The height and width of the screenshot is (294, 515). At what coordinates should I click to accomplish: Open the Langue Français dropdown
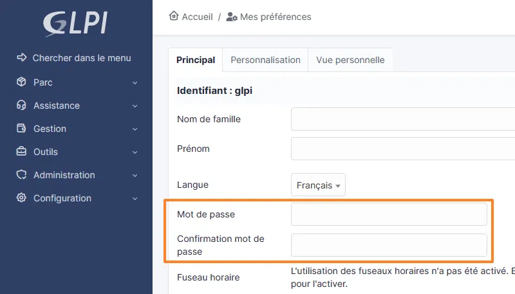click(318, 185)
